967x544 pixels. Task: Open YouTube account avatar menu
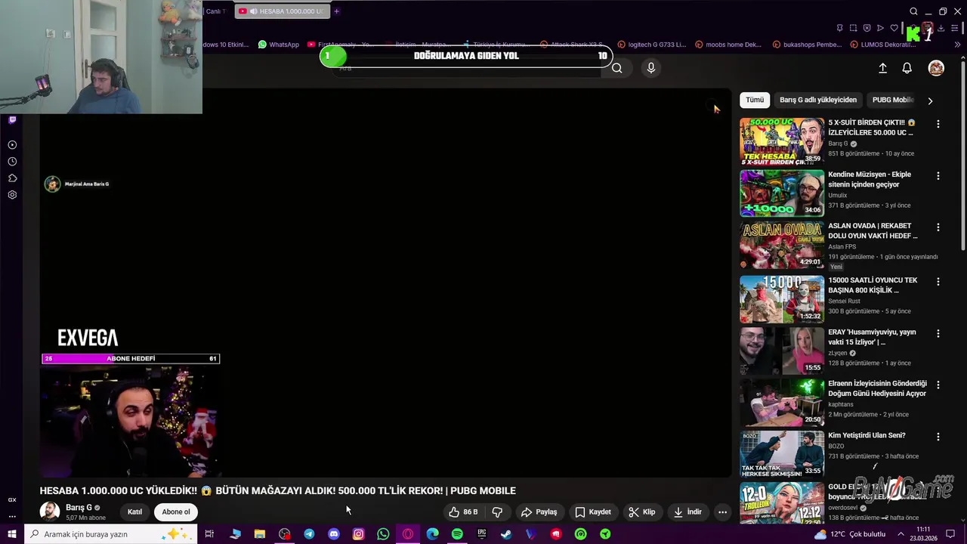(936, 68)
